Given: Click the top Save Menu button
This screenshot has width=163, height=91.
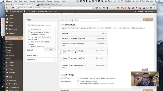Looking at the screenshot, I should click(x=148, y=20).
